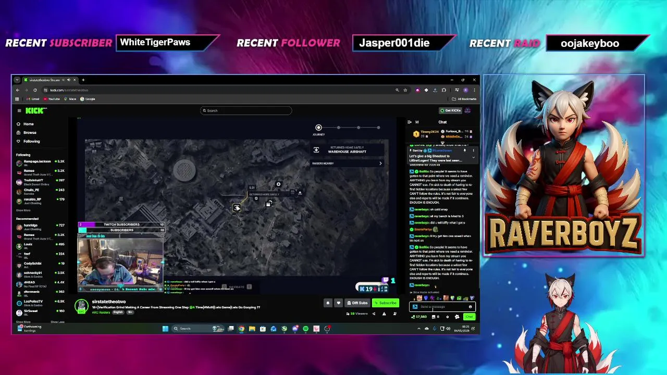
Task: Bookmark this page with star icon
Action: [405, 90]
